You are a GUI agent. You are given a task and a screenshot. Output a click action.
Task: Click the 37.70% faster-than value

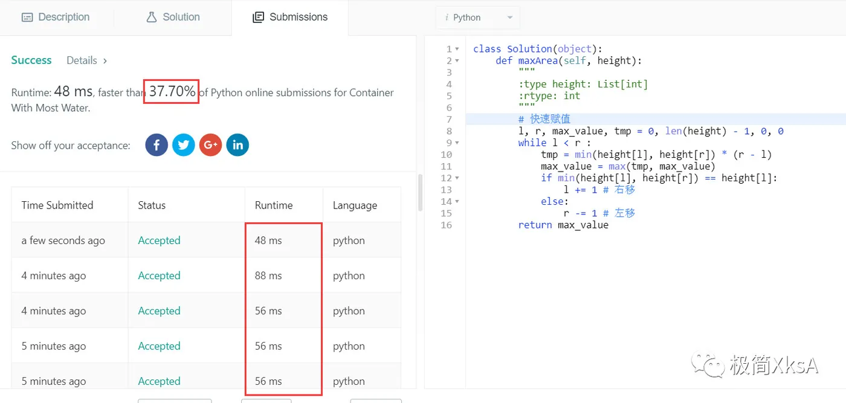[172, 91]
